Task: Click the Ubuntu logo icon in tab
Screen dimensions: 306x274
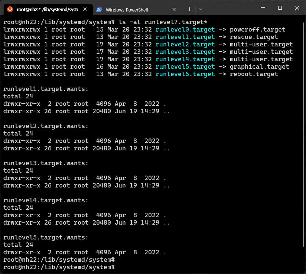Action: [x=10, y=9]
